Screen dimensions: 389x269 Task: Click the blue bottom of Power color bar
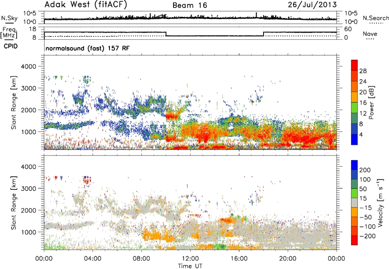point(354,139)
